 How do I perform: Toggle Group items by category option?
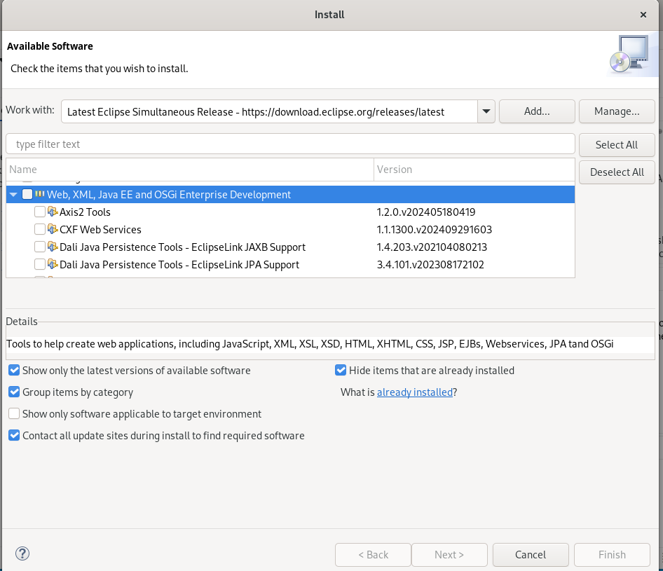[x=14, y=392]
